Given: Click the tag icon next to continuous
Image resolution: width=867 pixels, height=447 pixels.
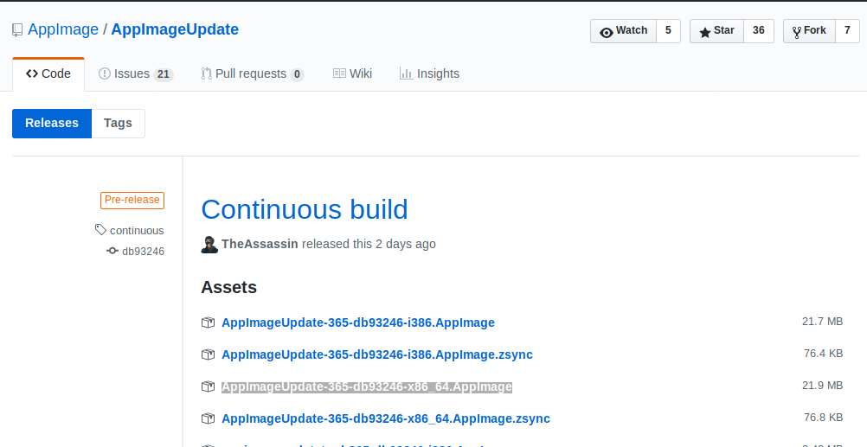Looking at the screenshot, I should click(x=100, y=230).
